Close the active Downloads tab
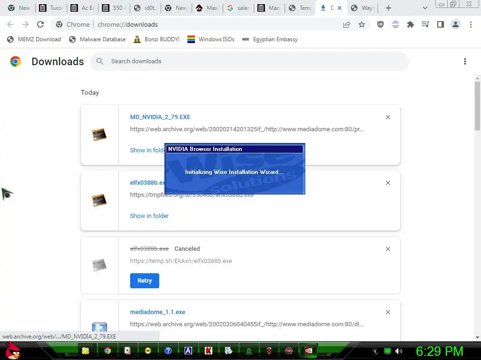The width and height of the screenshot is (481, 360). coord(340,8)
